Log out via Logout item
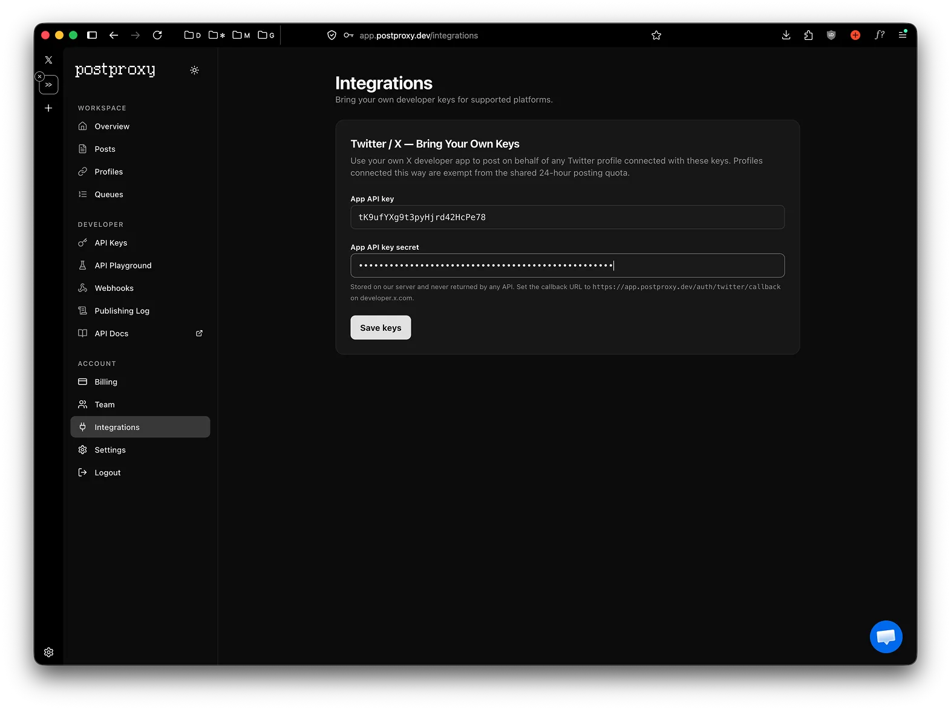The image size is (951, 710). click(140, 472)
